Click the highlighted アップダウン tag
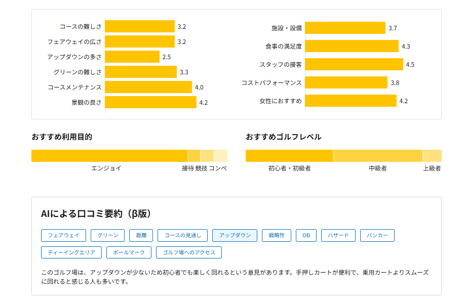Viewport: 465px width, 304px height. [x=235, y=235]
